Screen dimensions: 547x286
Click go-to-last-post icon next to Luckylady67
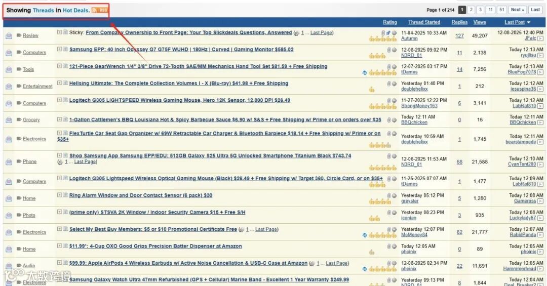point(540,218)
